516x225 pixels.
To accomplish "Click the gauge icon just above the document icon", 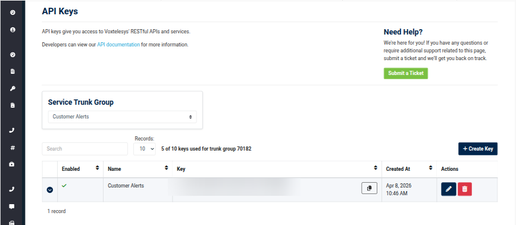I will coord(12,55).
